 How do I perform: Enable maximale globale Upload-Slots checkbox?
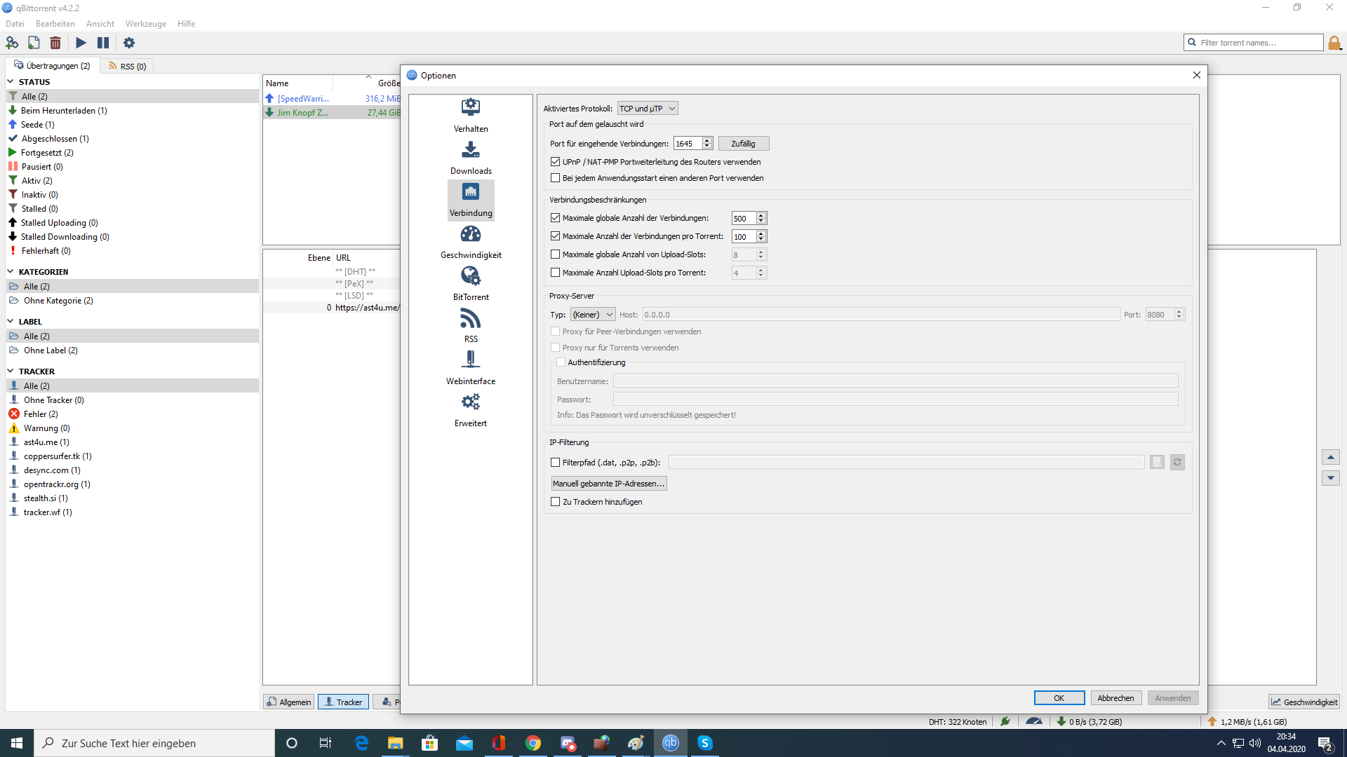[x=556, y=254]
